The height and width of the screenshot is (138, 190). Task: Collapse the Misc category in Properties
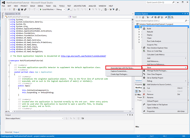point(136,95)
